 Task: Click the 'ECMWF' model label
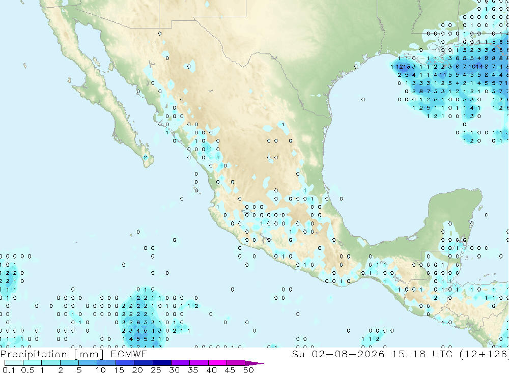(129, 354)
